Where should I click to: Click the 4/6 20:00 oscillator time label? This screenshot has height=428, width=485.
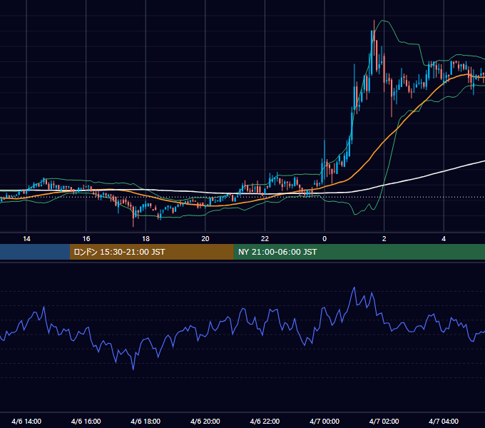[x=205, y=421]
